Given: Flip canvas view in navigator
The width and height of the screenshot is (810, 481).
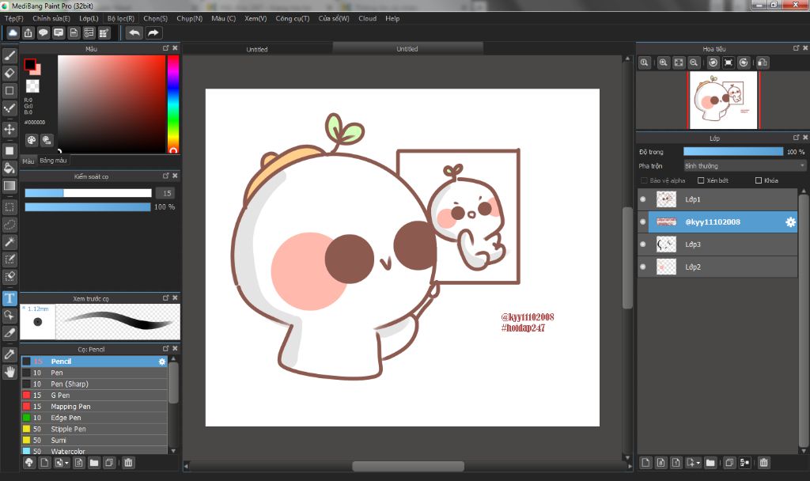Looking at the screenshot, I should [763, 62].
